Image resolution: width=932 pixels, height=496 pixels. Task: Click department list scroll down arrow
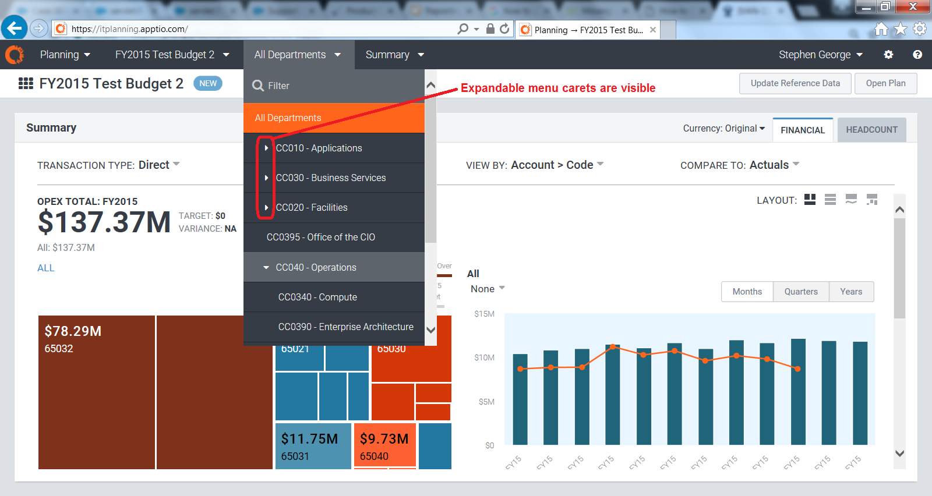(x=431, y=330)
